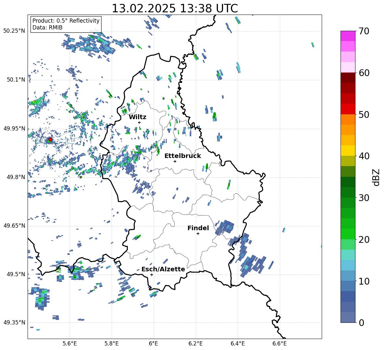Click the red radar site marker
The image size is (384, 350).
(x=50, y=140)
